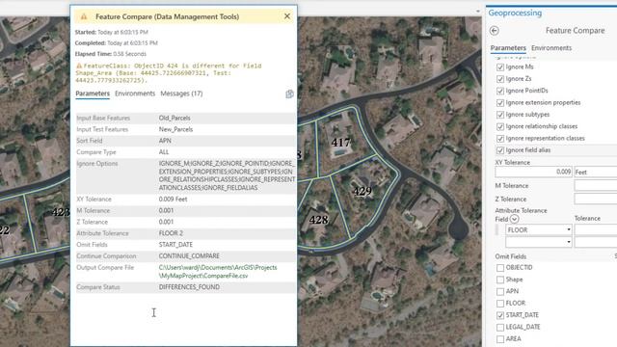Image resolution: width=617 pixels, height=347 pixels.
Task: Uncheck the Ignore Ms checkbox
Action: pyautogui.click(x=500, y=67)
